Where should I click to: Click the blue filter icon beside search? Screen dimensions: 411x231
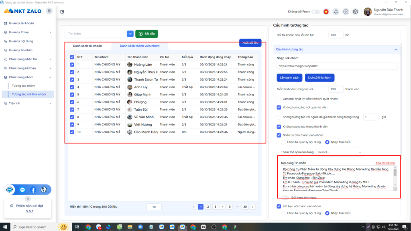pyautogui.click(x=130, y=34)
